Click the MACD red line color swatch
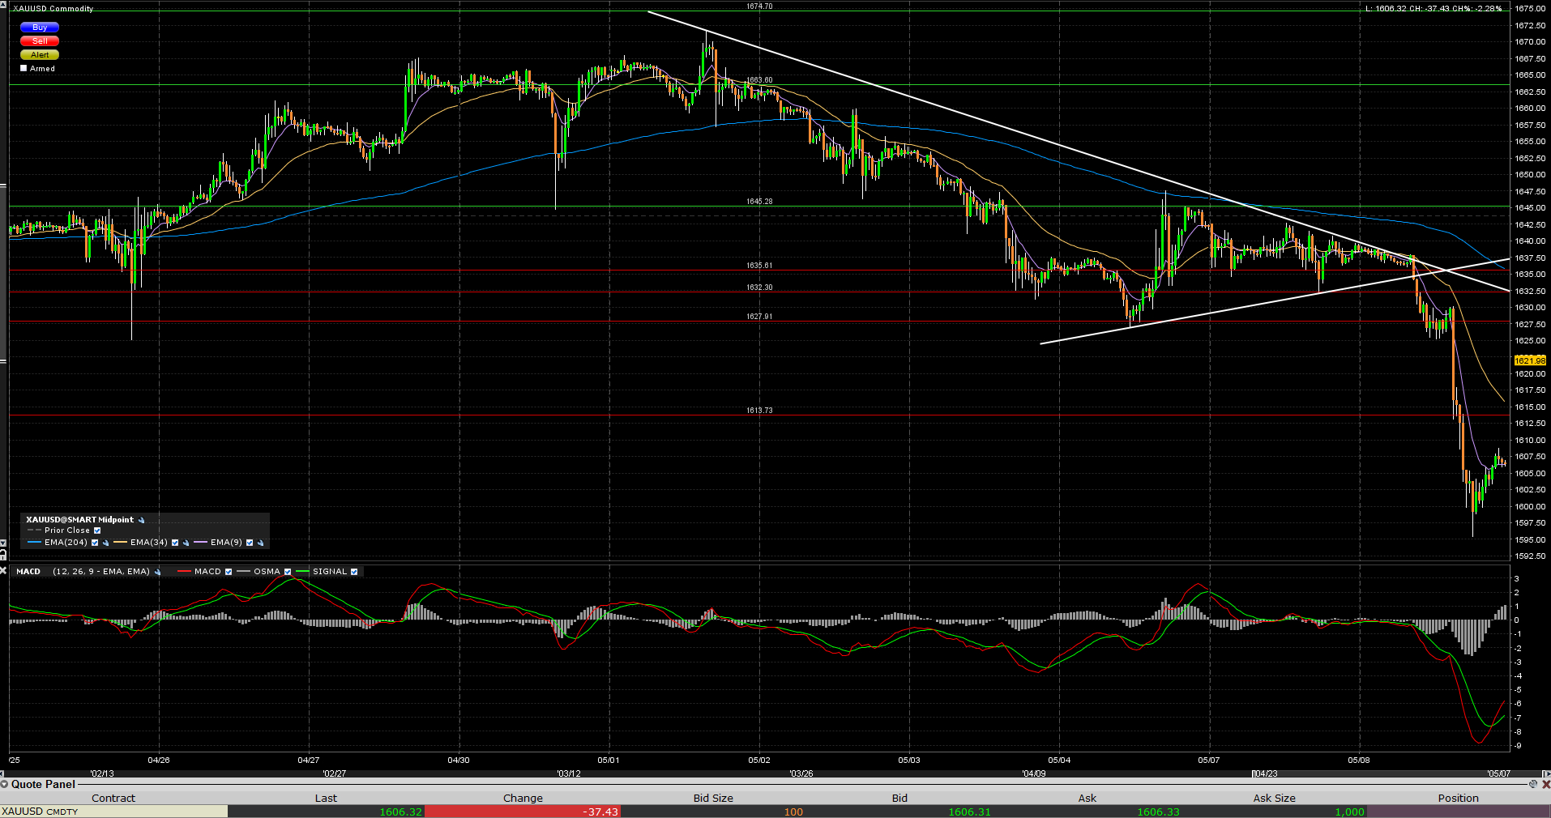Image resolution: width=1551 pixels, height=818 pixels. (x=184, y=572)
